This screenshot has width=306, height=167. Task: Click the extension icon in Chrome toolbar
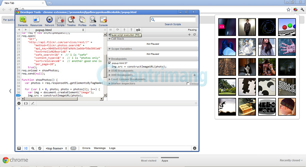295,9
